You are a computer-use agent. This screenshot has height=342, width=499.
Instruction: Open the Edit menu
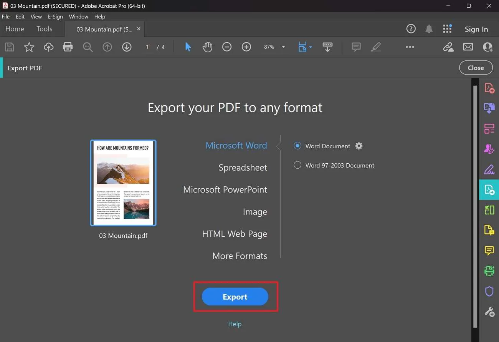tap(20, 17)
